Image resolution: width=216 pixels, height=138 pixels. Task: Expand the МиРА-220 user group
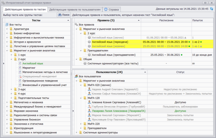(81, 124)
